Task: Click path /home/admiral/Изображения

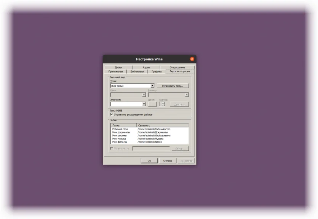Action: pyautogui.click(x=154, y=135)
